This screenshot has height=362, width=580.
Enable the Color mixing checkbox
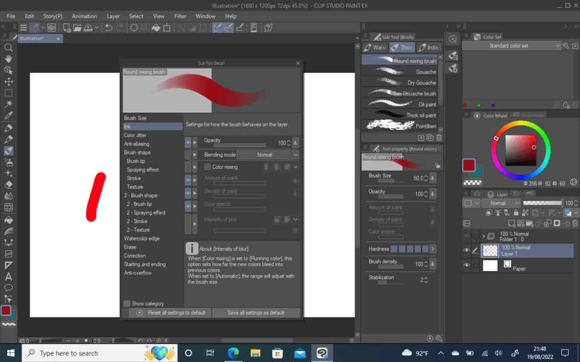(208, 167)
